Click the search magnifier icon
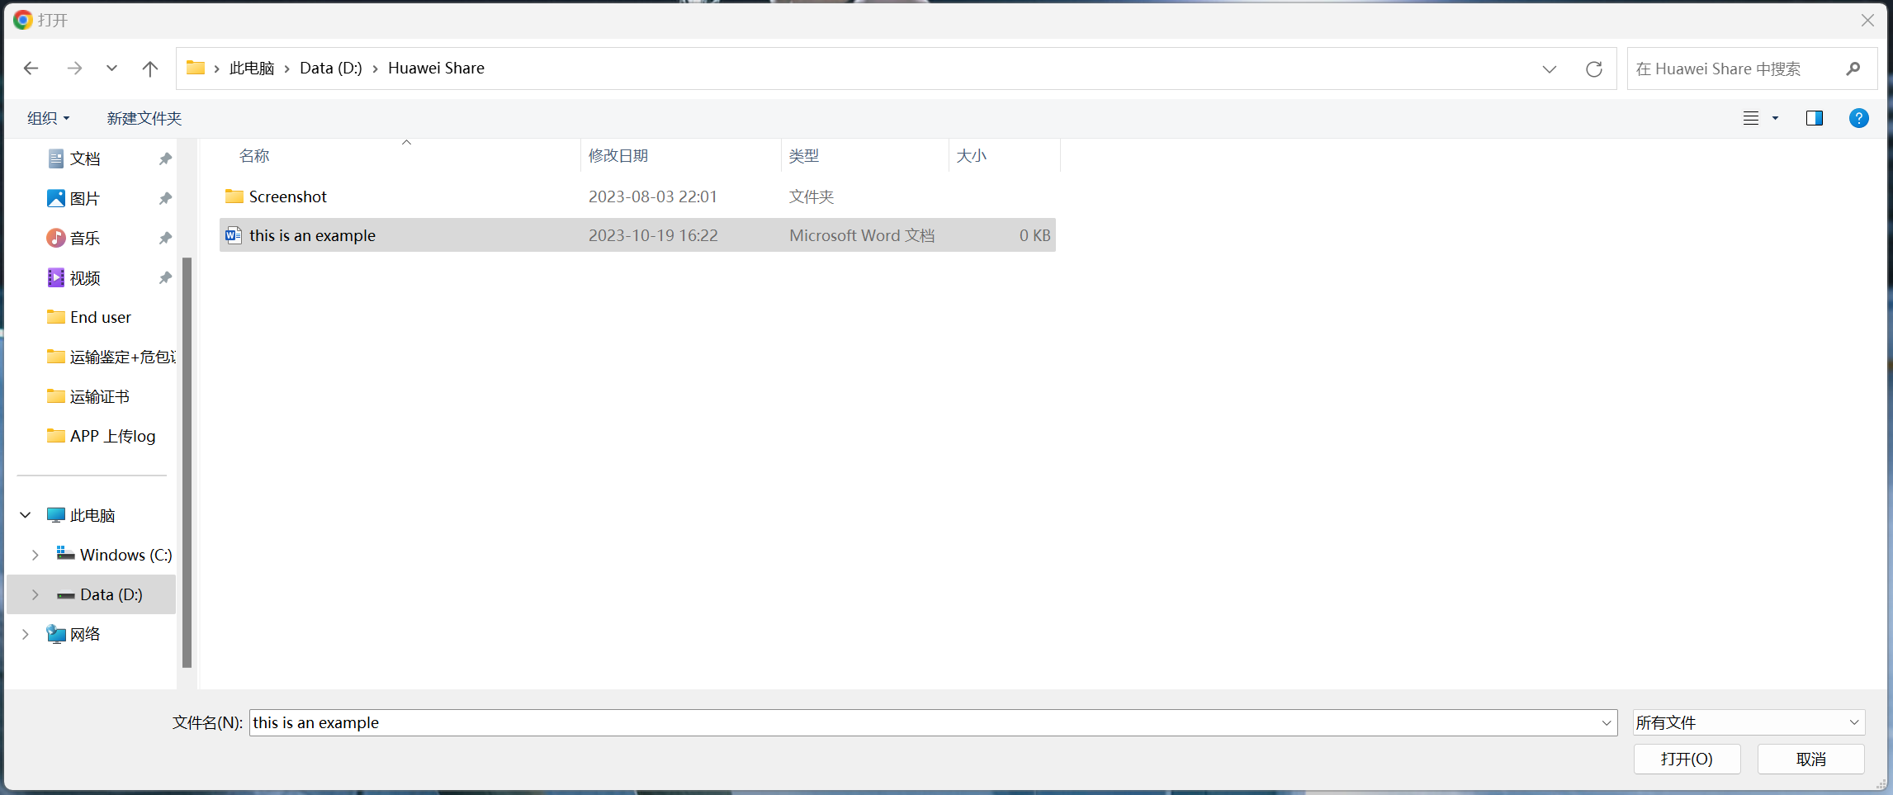 tap(1853, 69)
